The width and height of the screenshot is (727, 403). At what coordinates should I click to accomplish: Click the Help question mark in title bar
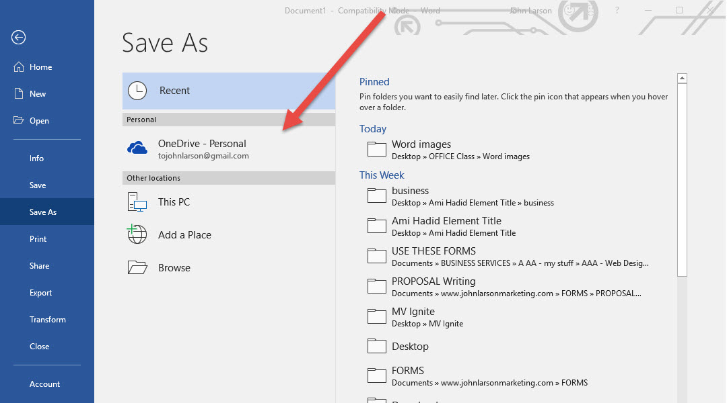[x=617, y=11]
